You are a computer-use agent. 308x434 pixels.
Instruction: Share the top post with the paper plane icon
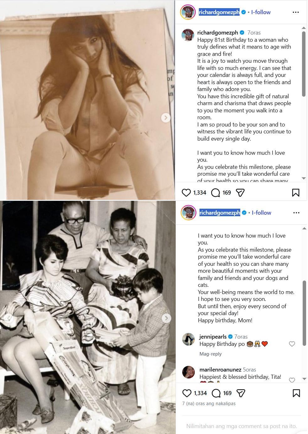coord(240,192)
